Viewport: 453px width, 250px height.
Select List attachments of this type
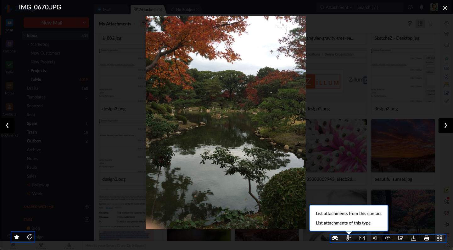343,223
